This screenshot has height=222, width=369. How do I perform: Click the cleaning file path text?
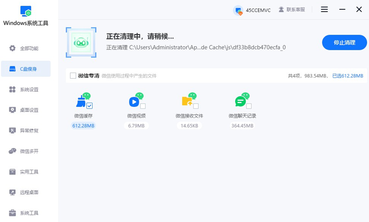coord(196,48)
